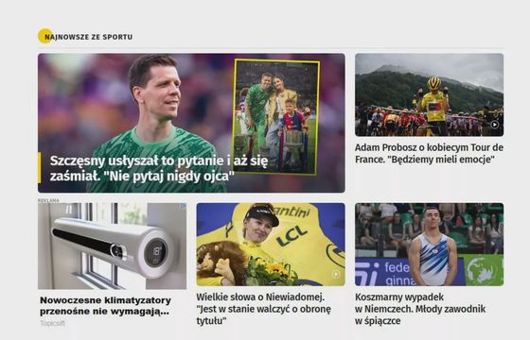Click the Topicsift advertiser label
This screenshot has width=530, height=340.
[x=52, y=323]
